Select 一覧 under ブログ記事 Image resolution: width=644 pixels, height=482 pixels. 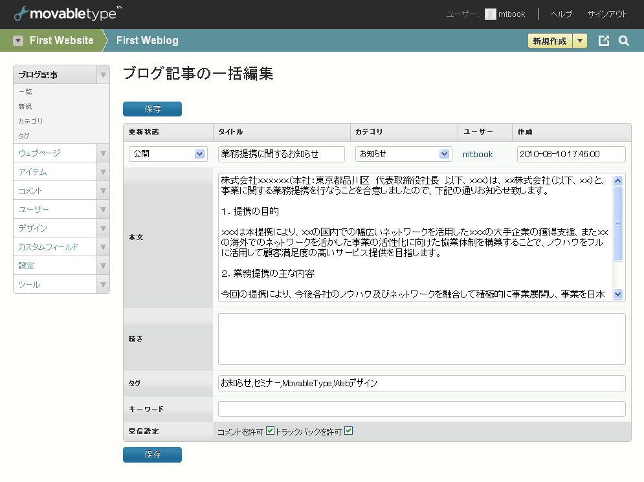25,92
